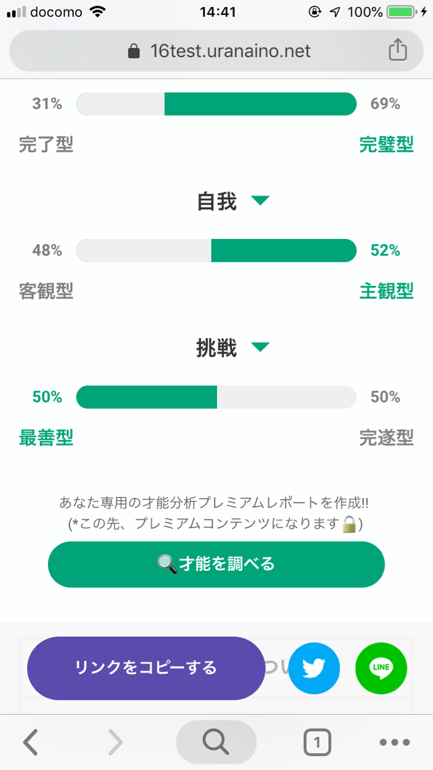Expand the 自我 section arrow

pyautogui.click(x=260, y=200)
